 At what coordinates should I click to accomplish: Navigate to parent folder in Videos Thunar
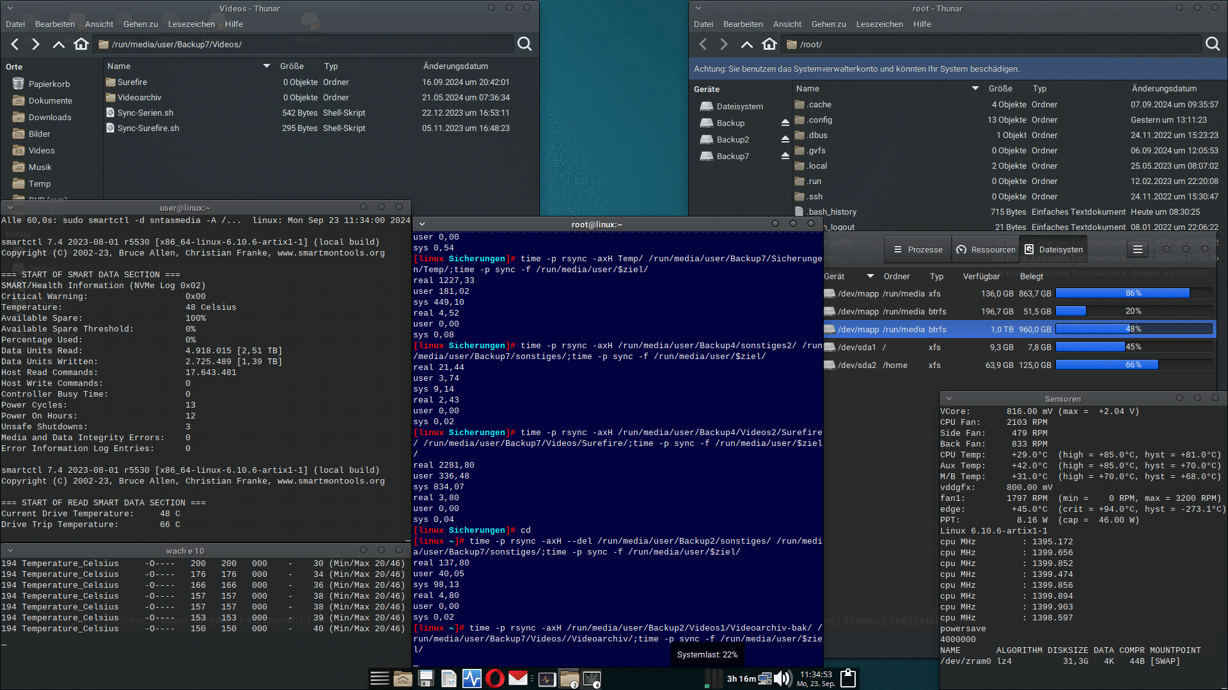(58, 44)
